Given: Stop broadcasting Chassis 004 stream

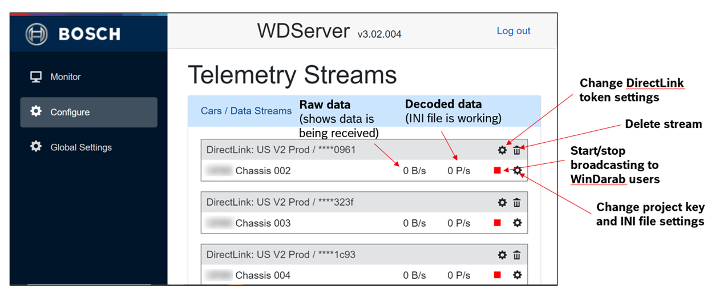Looking at the screenshot, I should coord(497,275).
